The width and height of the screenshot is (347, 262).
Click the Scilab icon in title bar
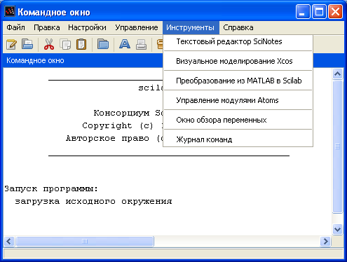click(x=10, y=11)
